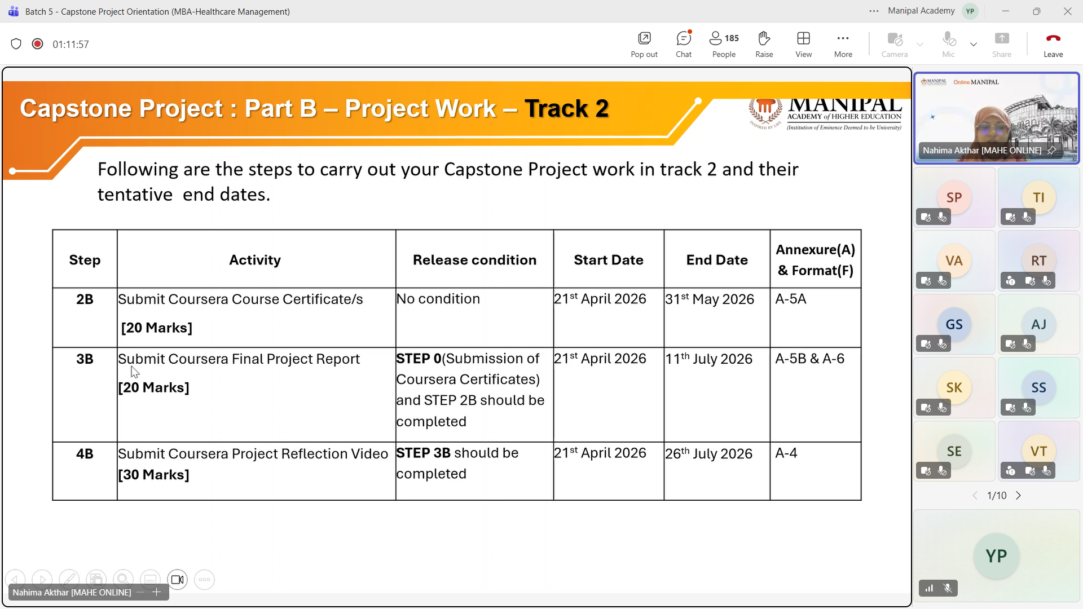Image resolution: width=1083 pixels, height=609 pixels.
Task: Expand the Mic device options chevron
Action: pos(974,44)
